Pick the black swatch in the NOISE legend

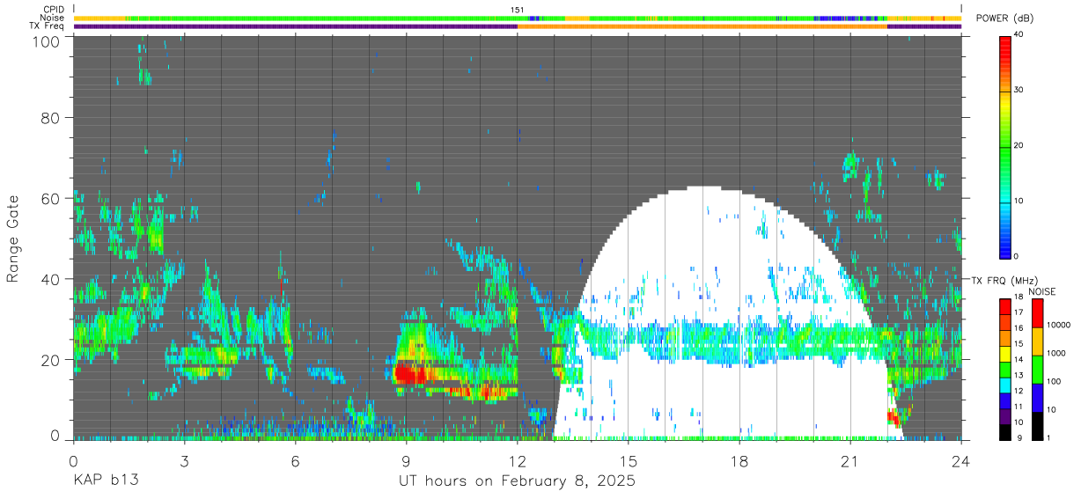point(1037,424)
